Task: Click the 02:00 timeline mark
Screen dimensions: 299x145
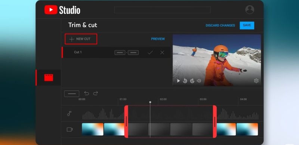Action: coord(163,99)
